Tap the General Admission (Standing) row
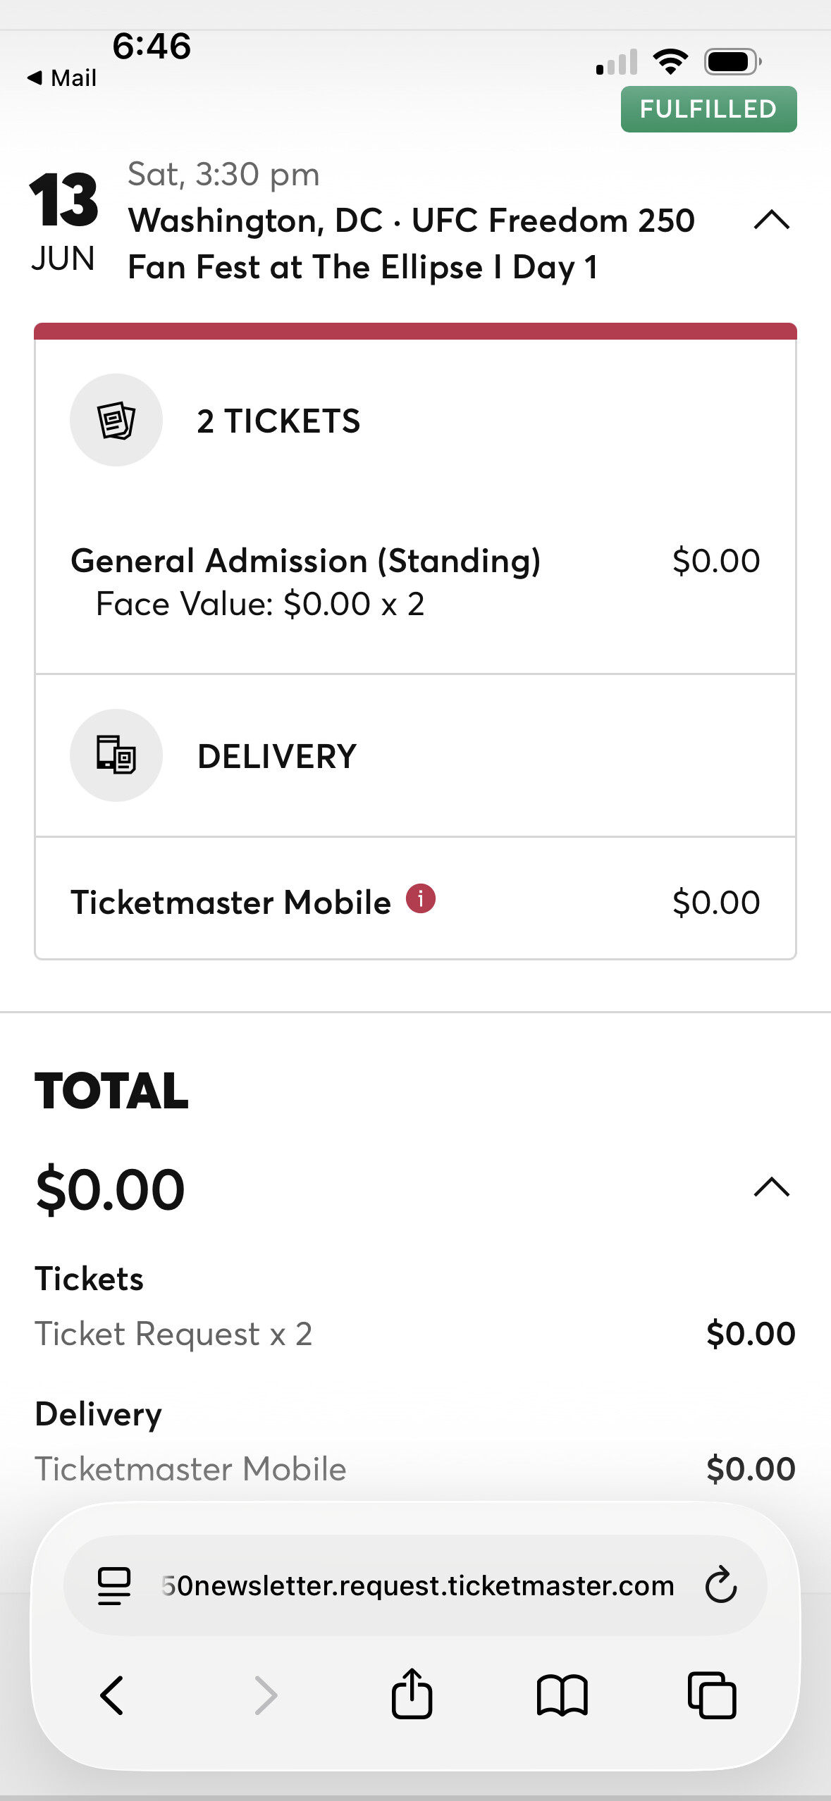 click(x=305, y=562)
